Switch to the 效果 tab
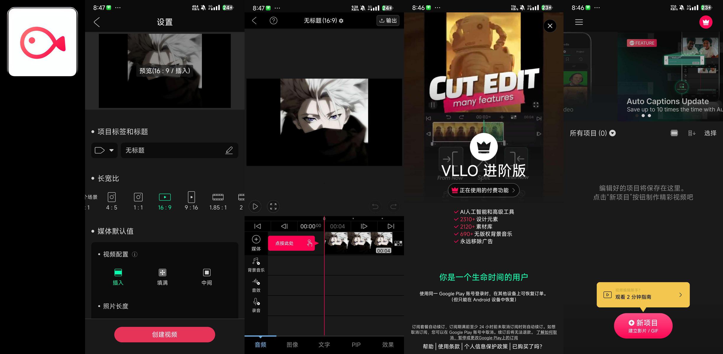 click(388, 345)
